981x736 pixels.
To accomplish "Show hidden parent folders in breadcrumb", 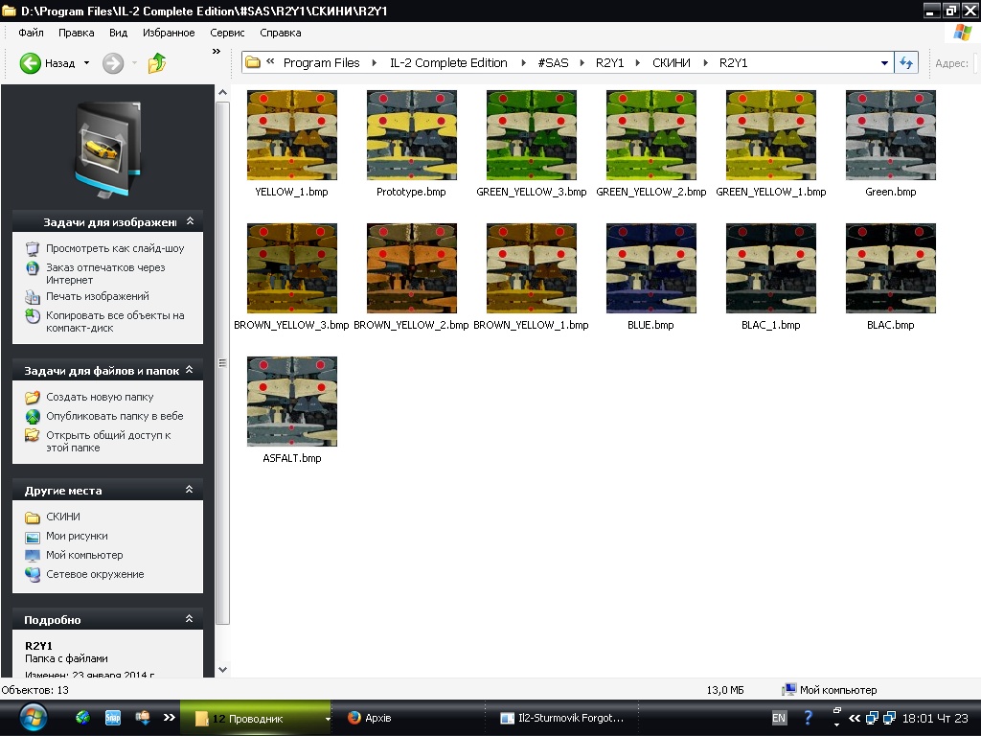I will pos(270,61).
